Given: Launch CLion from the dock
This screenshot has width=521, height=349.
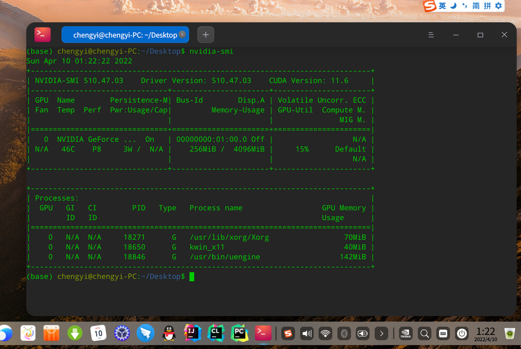Looking at the screenshot, I should (x=216, y=333).
